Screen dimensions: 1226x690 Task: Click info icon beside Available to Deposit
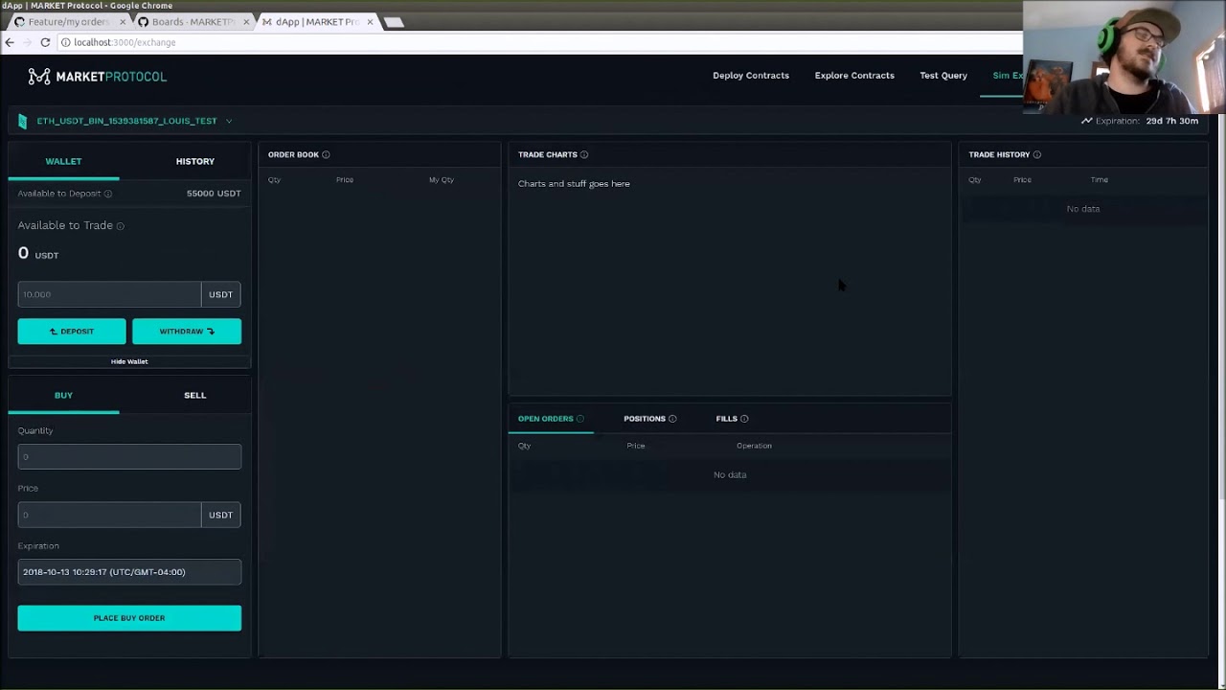pyautogui.click(x=108, y=194)
